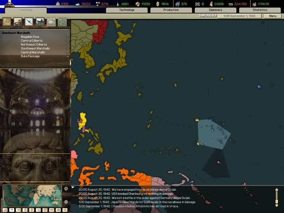Click the world minimap thumbnail
This screenshot has height=213, width=284.
pos(32,195)
